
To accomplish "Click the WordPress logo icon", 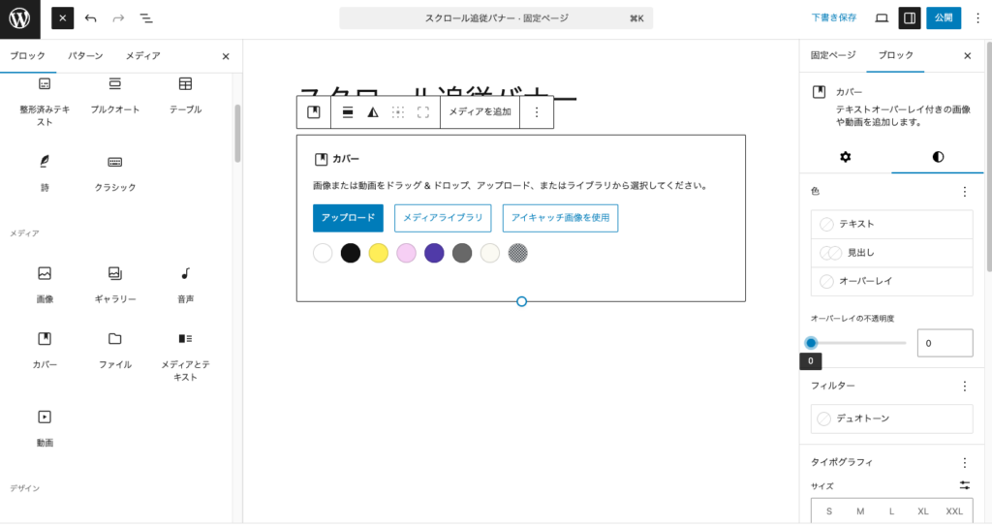I will 19,18.
